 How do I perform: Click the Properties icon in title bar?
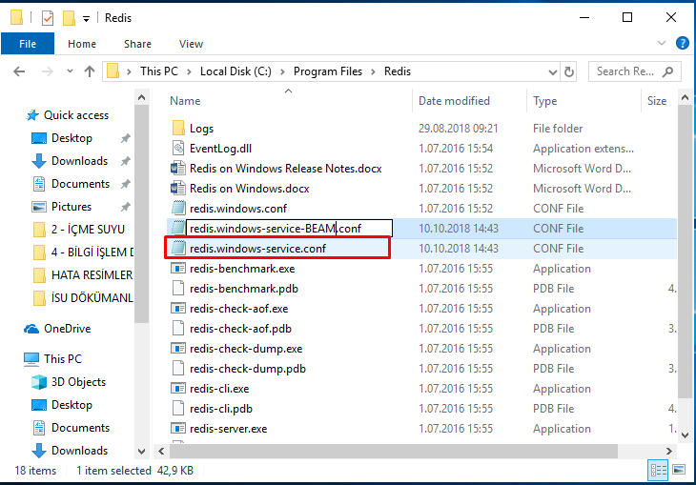[48, 18]
